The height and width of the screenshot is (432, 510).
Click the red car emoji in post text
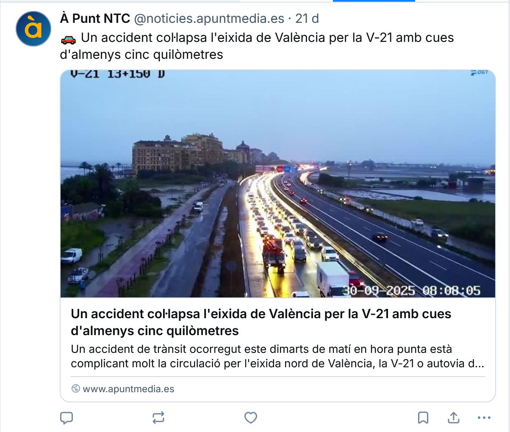68,39
